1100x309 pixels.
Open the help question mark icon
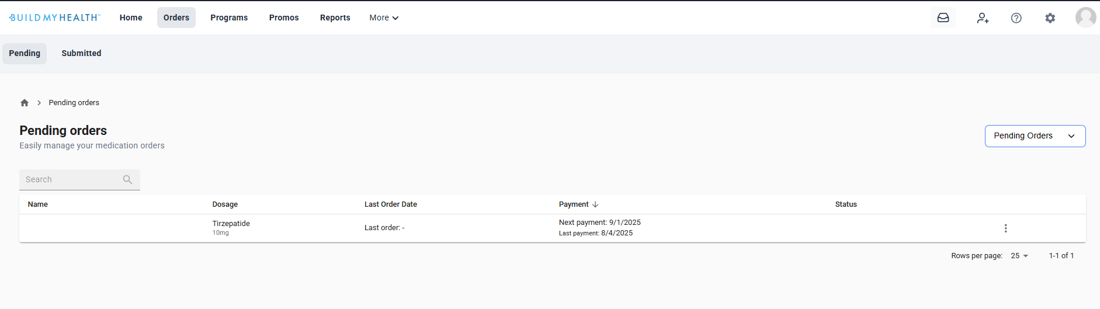click(x=1016, y=18)
